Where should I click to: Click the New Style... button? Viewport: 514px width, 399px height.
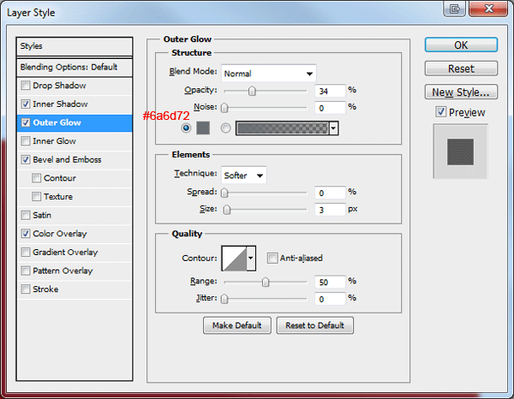(461, 92)
